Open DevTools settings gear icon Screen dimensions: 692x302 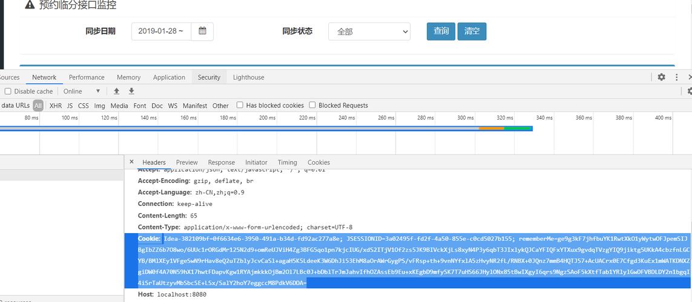[x=661, y=77]
